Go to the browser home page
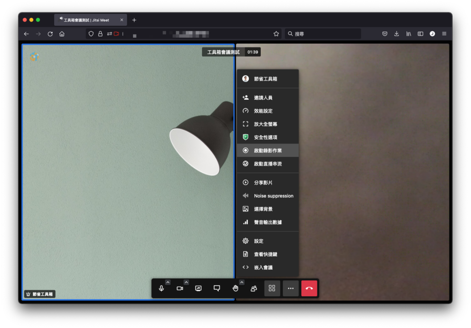 coord(62,34)
